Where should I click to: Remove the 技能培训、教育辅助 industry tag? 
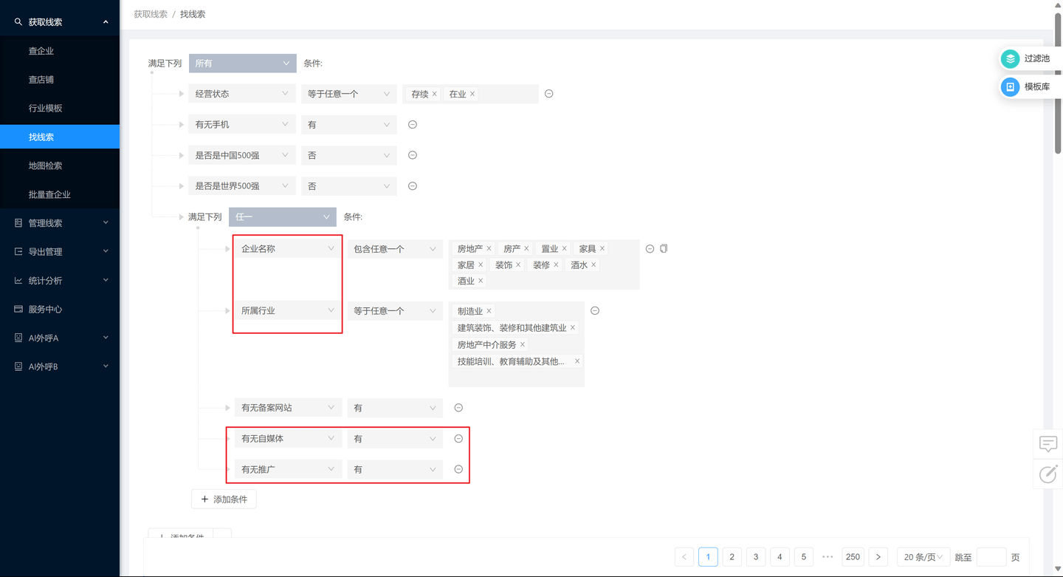(577, 361)
